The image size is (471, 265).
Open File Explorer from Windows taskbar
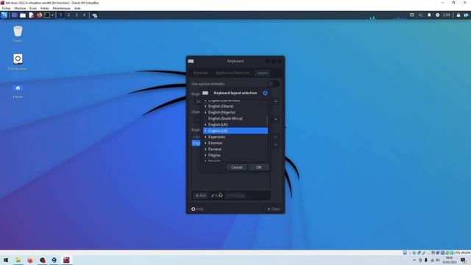click(18, 260)
